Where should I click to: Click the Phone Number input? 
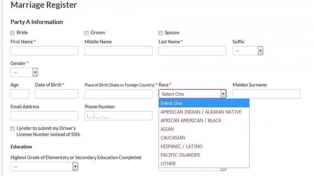[118, 116]
